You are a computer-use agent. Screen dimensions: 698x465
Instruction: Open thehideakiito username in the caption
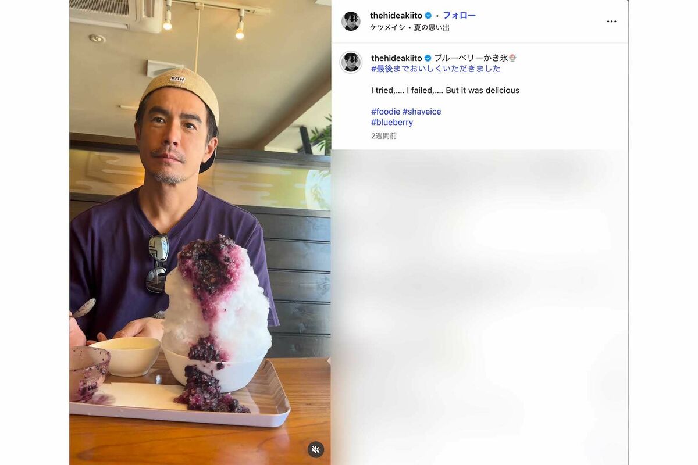pos(397,58)
